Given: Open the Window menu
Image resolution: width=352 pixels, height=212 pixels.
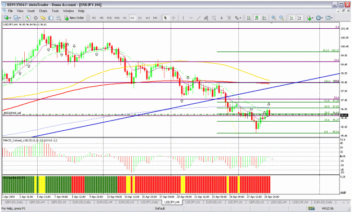Looking at the screenshot, I should point(68,11).
